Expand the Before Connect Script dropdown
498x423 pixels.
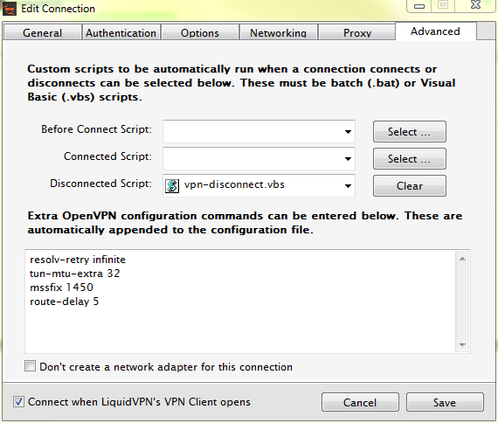tap(348, 132)
